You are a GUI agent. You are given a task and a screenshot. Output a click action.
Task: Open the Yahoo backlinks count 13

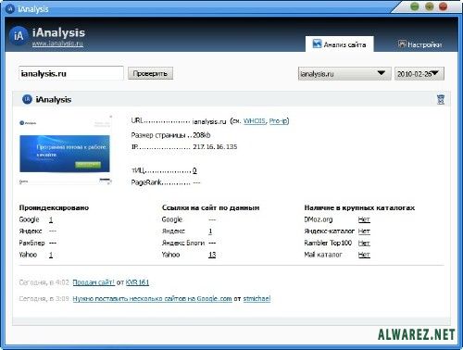click(x=212, y=255)
